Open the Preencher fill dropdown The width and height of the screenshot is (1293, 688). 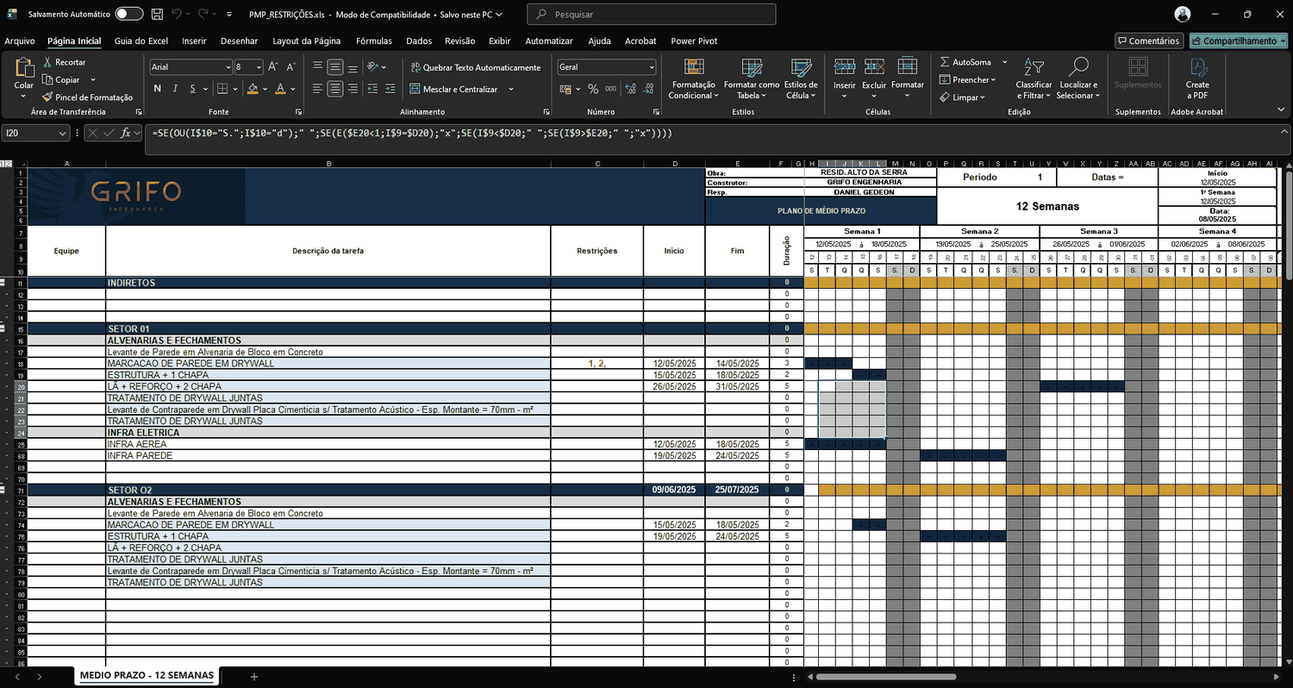point(967,79)
